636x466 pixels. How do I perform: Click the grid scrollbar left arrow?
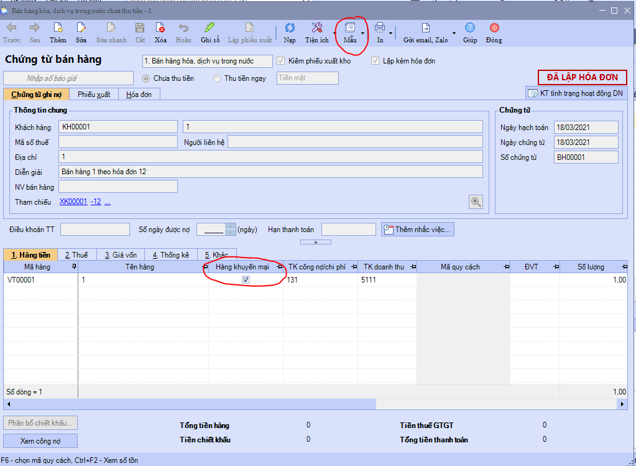pos(7,404)
